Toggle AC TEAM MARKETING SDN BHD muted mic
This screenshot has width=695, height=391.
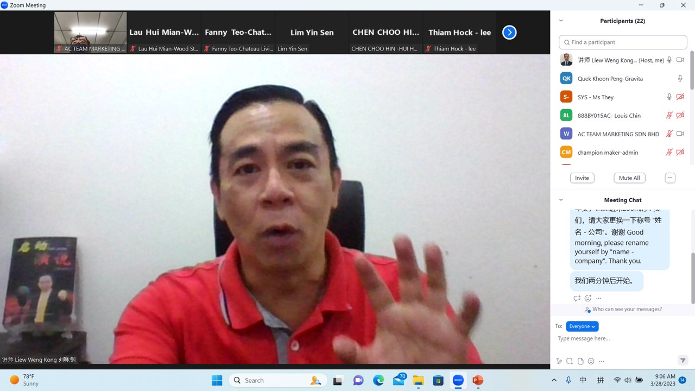(669, 134)
